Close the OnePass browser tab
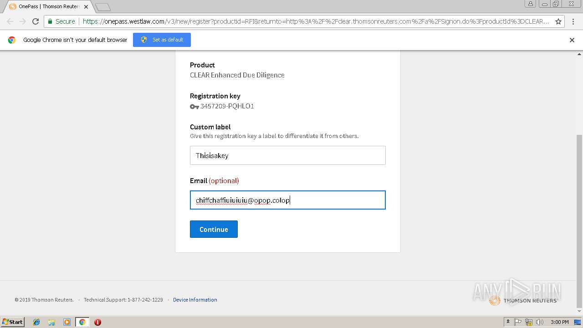Screen dimensions: 583x328 tap(86, 7)
